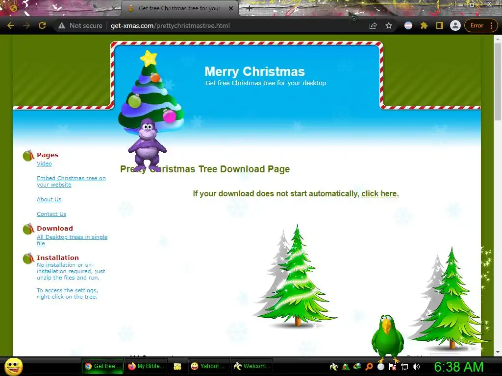This screenshot has height=376, width=502.
Task: Open the Contact Us link
Action: point(51,214)
